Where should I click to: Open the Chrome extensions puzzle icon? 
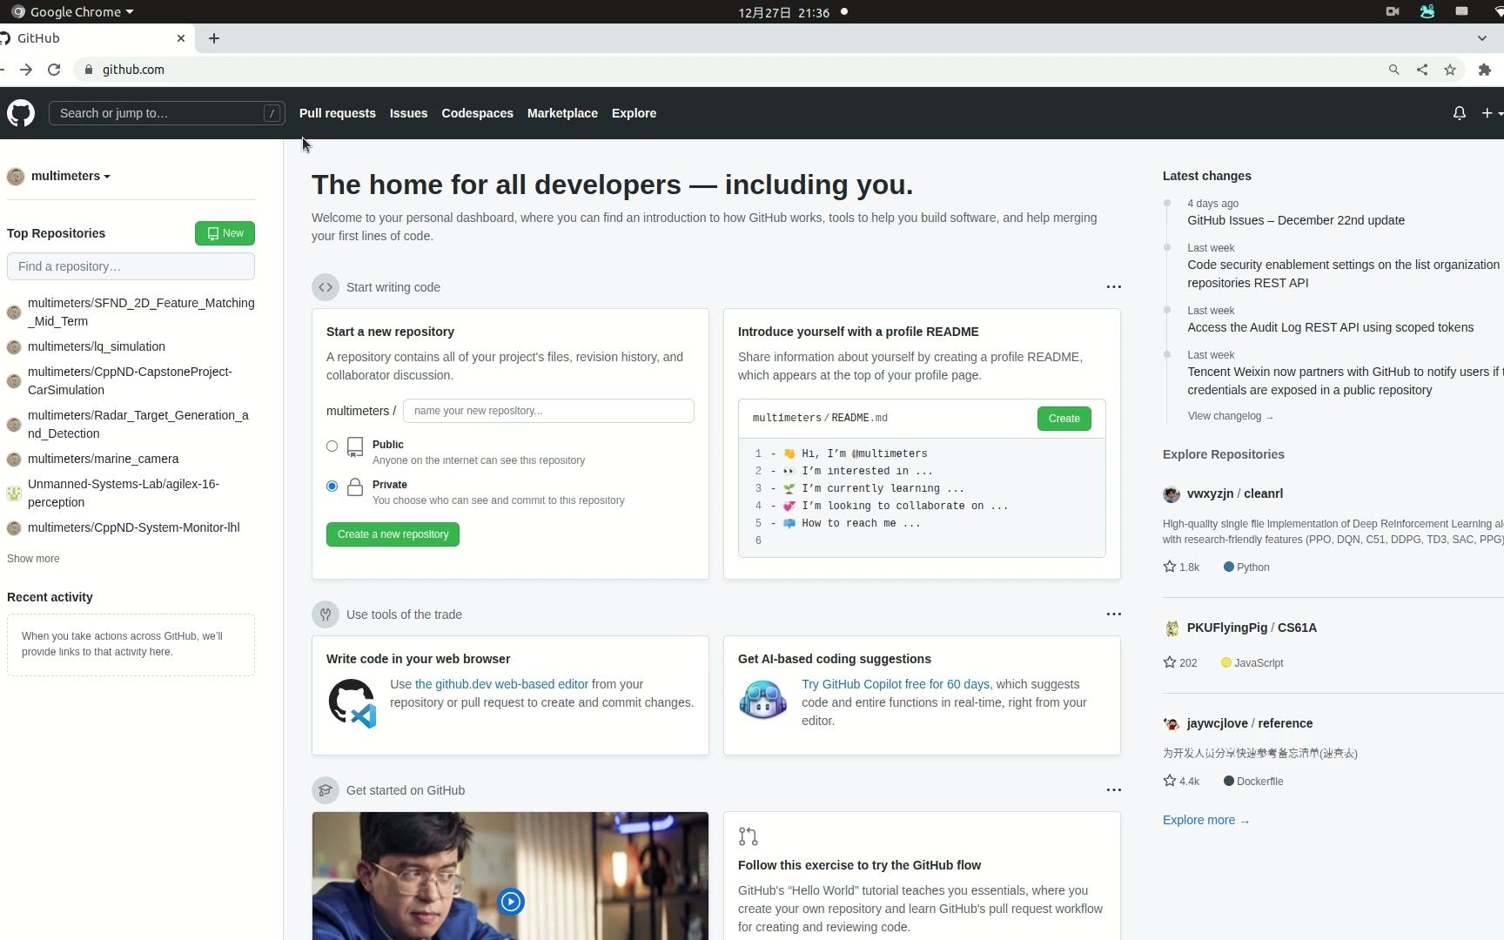1485,70
